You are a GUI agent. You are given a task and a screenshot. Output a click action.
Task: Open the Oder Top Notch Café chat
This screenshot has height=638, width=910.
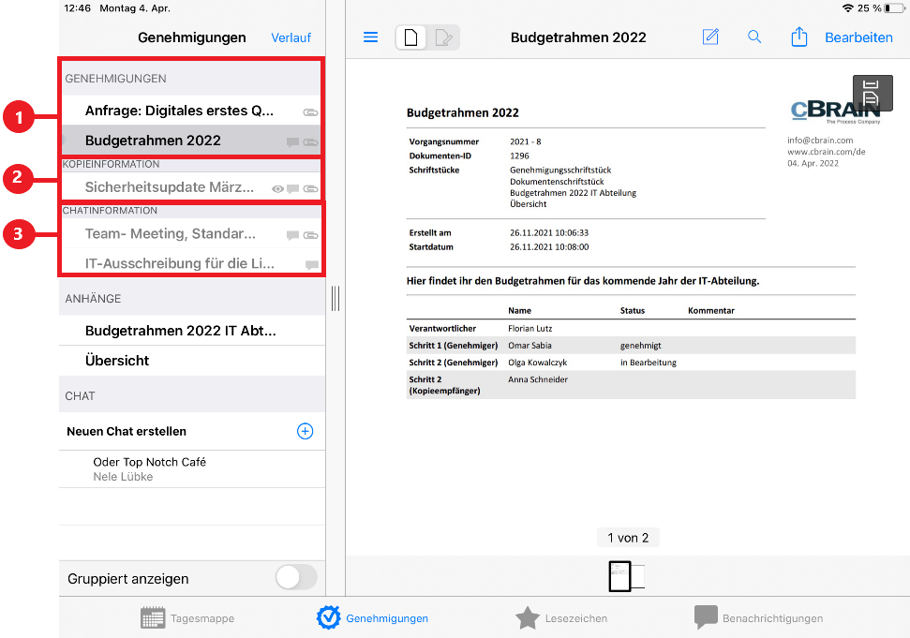click(150, 468)
